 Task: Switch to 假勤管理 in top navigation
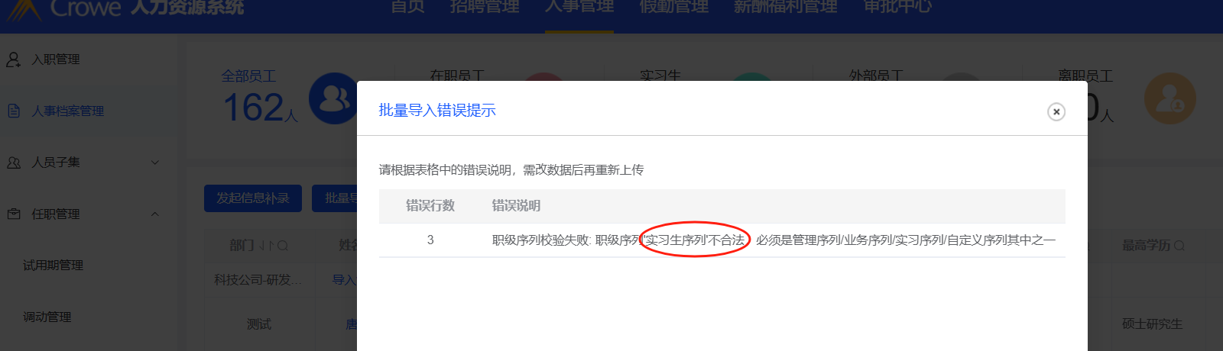pos(674,7)
